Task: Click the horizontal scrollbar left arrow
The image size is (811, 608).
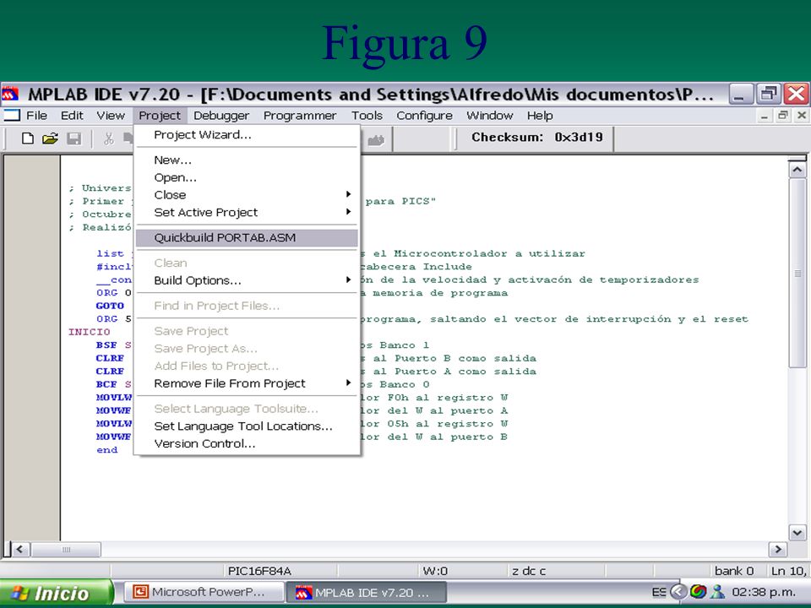Action: click(x=20, y=549)
